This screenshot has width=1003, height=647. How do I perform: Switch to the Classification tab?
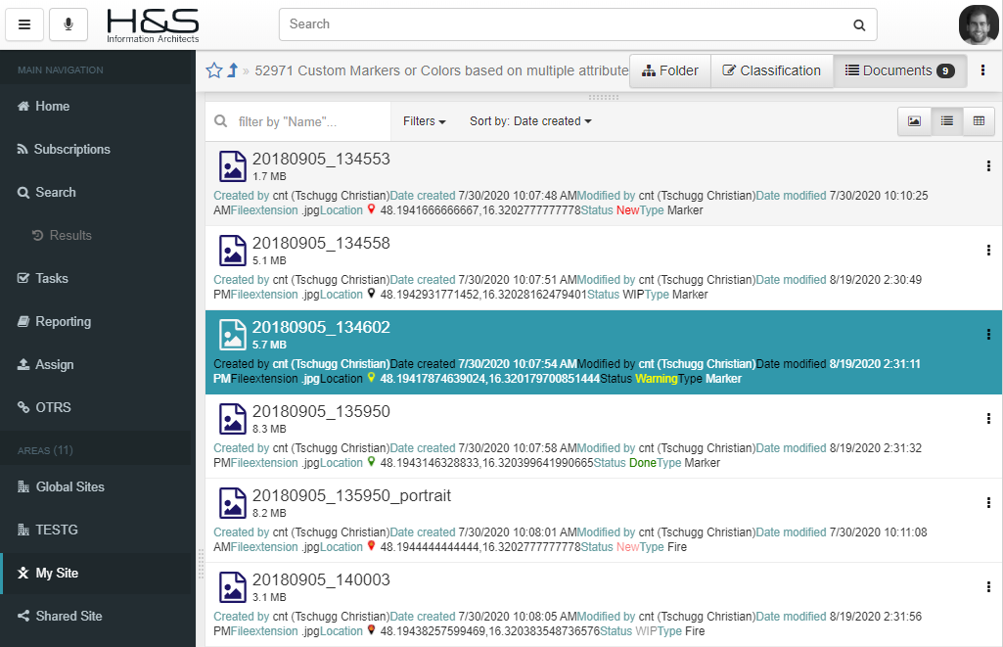tap(771, 70)
